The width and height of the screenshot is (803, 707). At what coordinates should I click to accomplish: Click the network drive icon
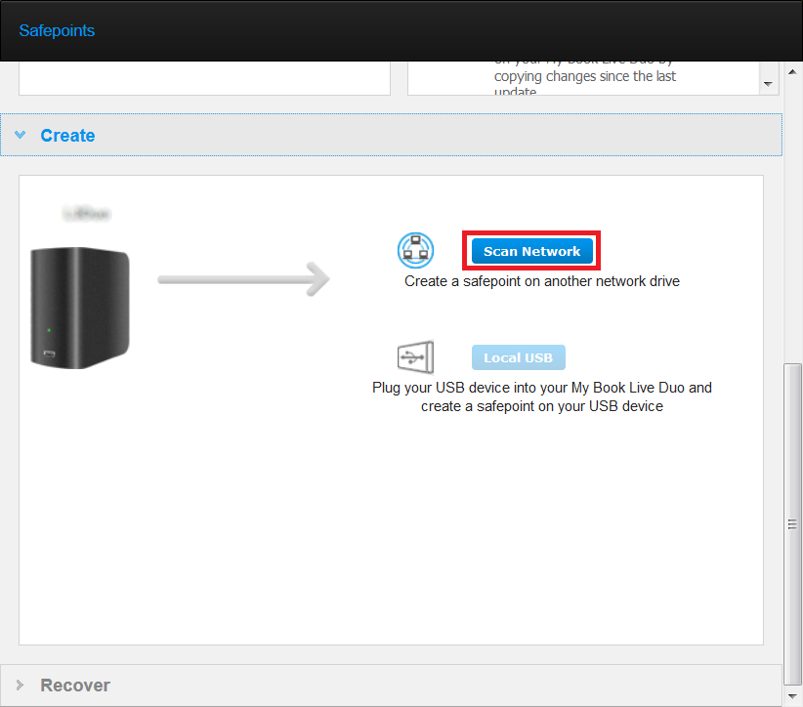click(415, 250)
